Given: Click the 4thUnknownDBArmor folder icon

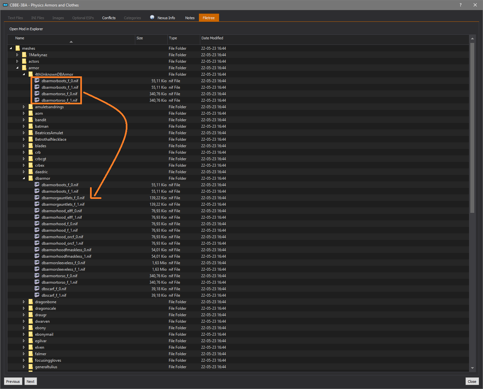Looking at the screenshot, I should [31, 74].
